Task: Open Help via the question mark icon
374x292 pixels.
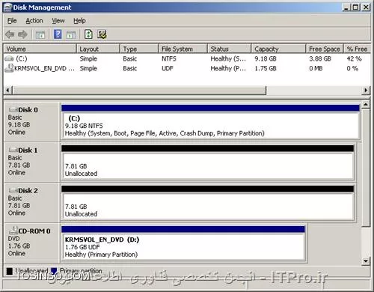Action: coord(58,34)
